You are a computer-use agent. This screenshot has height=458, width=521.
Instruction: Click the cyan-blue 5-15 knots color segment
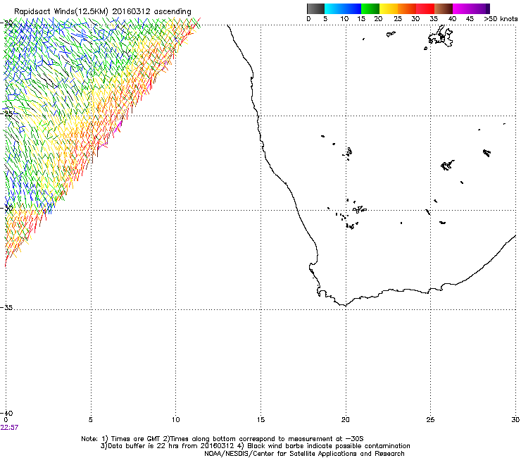click(343, 8)
